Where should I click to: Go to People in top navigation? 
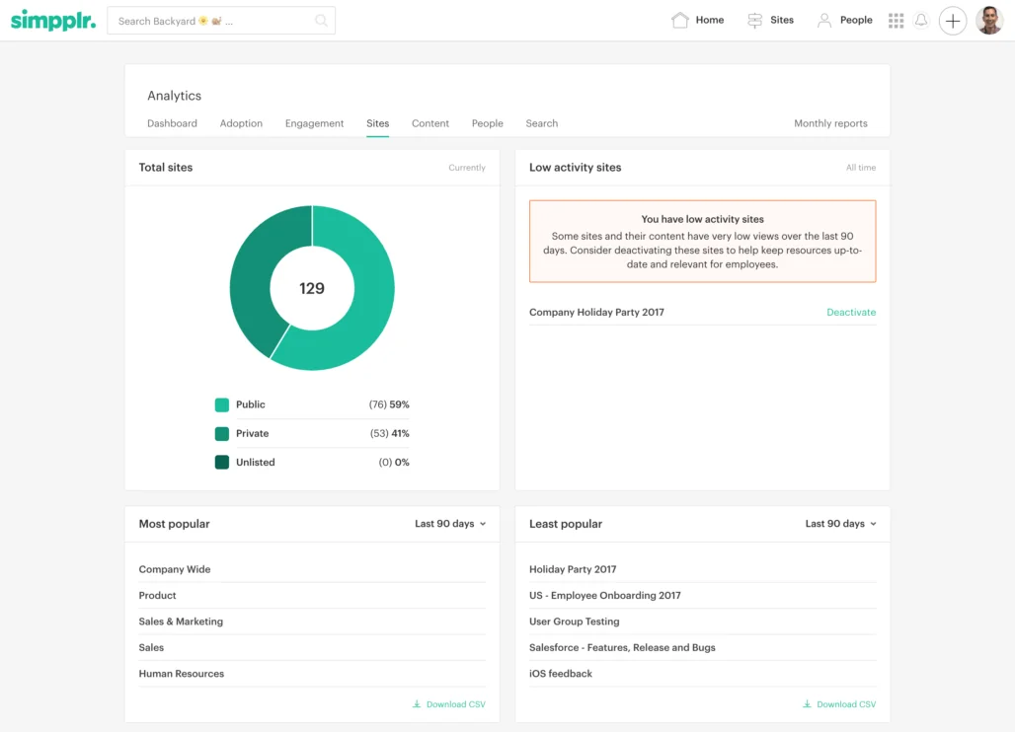[x=845, y=20]
